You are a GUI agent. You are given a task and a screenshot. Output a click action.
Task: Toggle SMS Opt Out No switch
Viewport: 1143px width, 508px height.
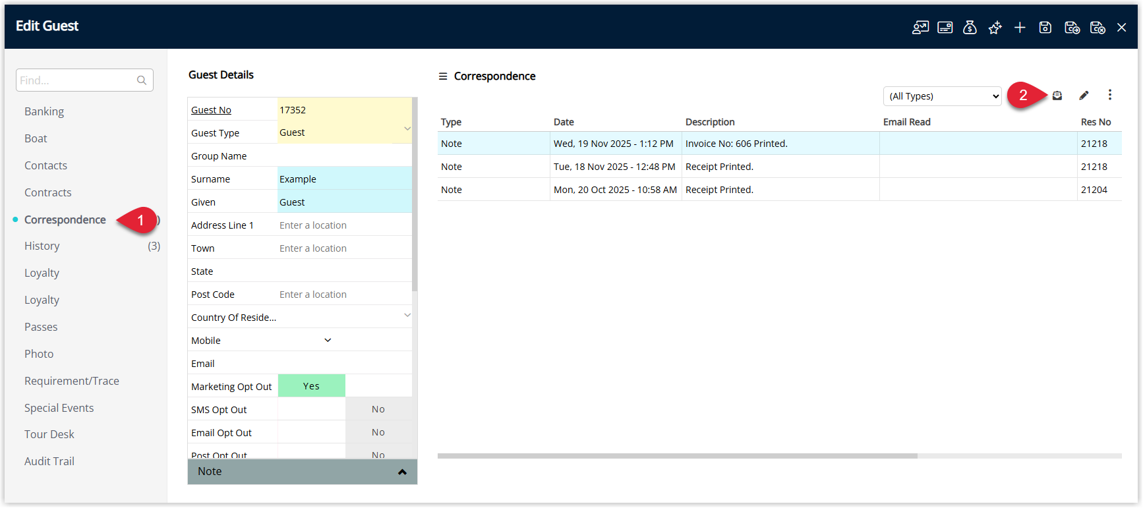coord(378,409)
